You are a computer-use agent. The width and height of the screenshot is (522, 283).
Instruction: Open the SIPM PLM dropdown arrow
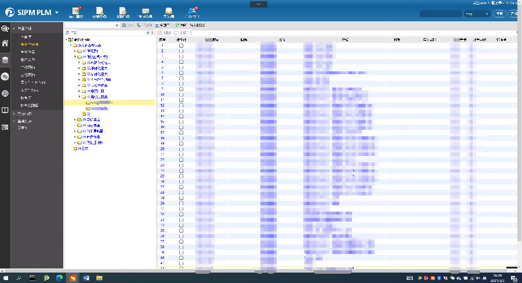[57, 13]
